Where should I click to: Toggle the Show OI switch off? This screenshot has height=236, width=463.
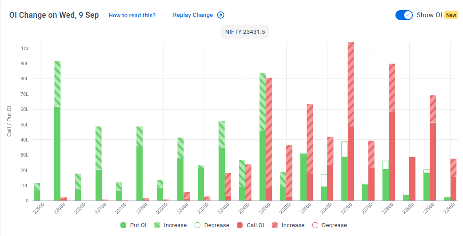point(404,15)
